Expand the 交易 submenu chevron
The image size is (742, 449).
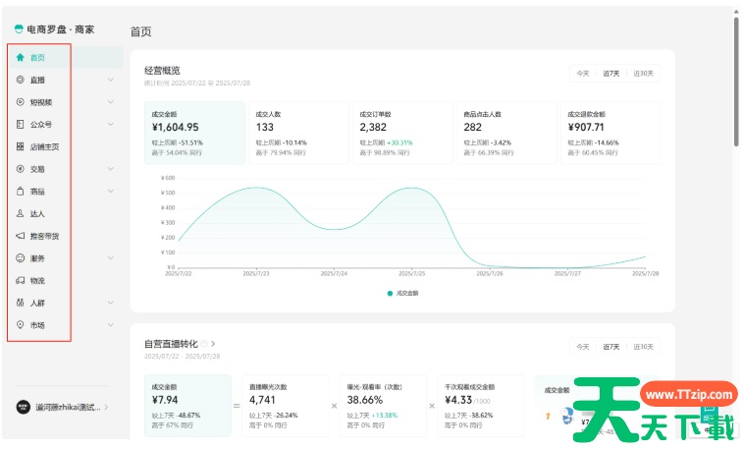pos(111,169)
